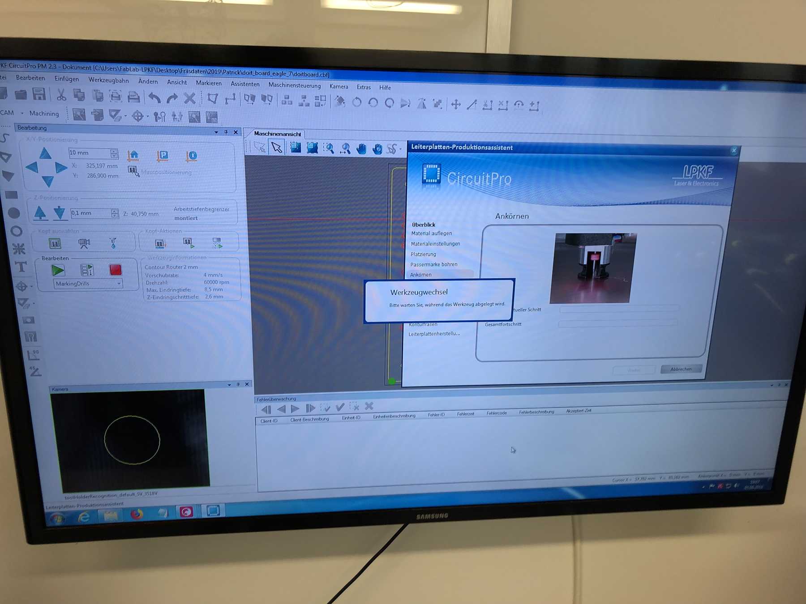Open the Maschinensteuerung menu
806x604 pixels.
[294, 85]
